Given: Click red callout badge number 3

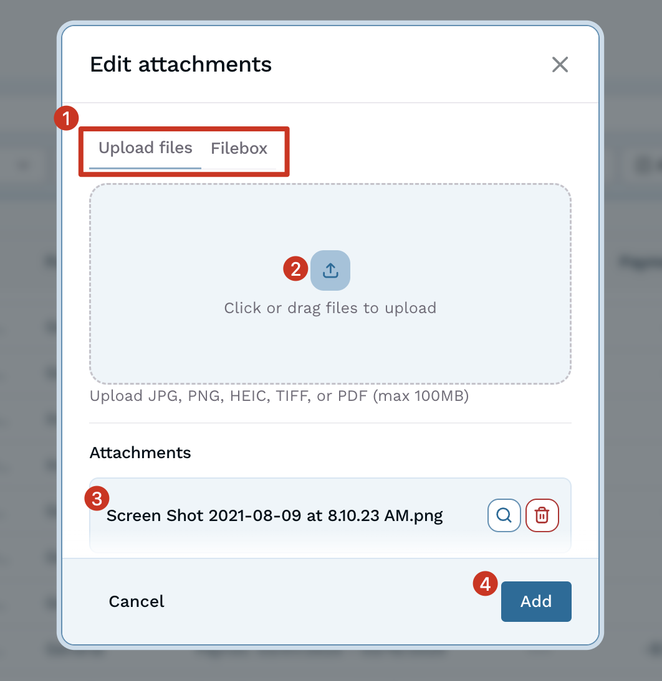Looking at the screenshot, I should 96,499.
